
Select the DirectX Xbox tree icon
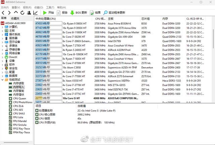click(x=6, y=57)
